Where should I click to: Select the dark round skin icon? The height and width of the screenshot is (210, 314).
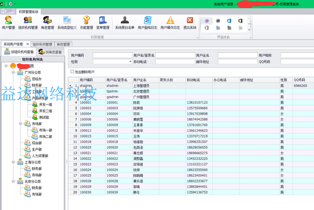coord(218,21)
